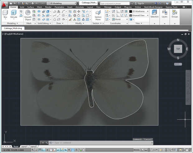Select the Smooth Object mesh tool
This screenshot has width=193, height=153.
coord(28,15)
